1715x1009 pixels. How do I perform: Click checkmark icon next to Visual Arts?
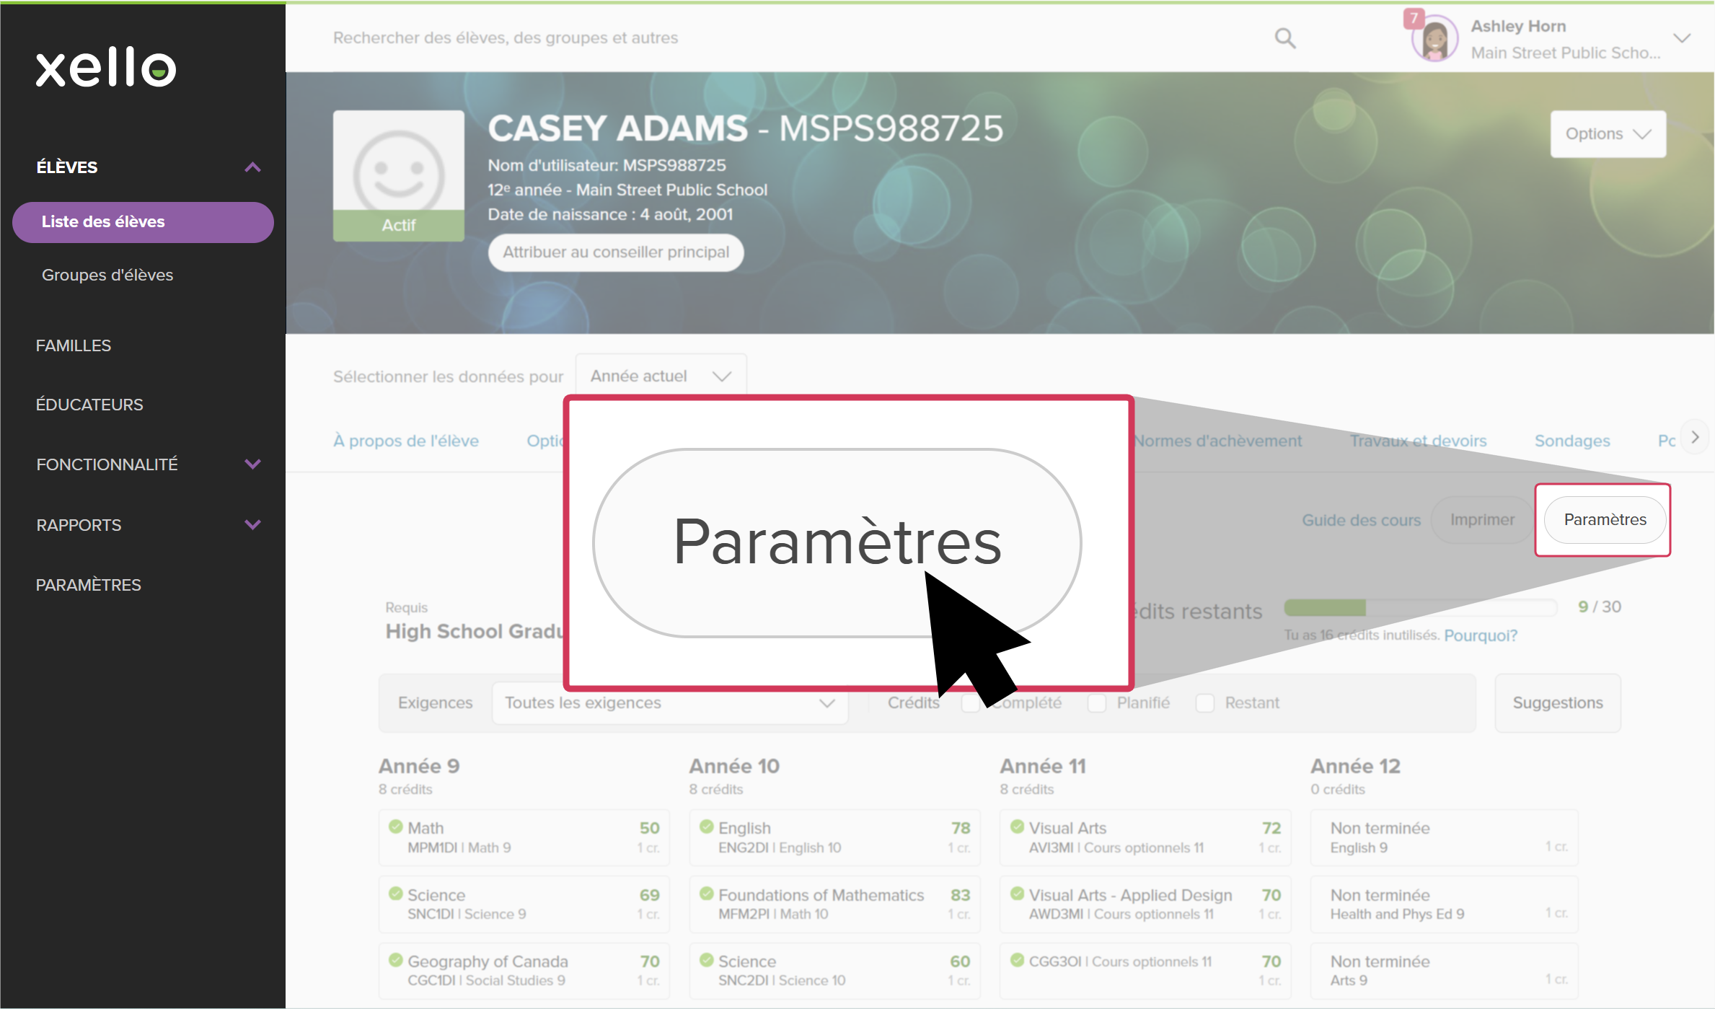[1017, 827]
